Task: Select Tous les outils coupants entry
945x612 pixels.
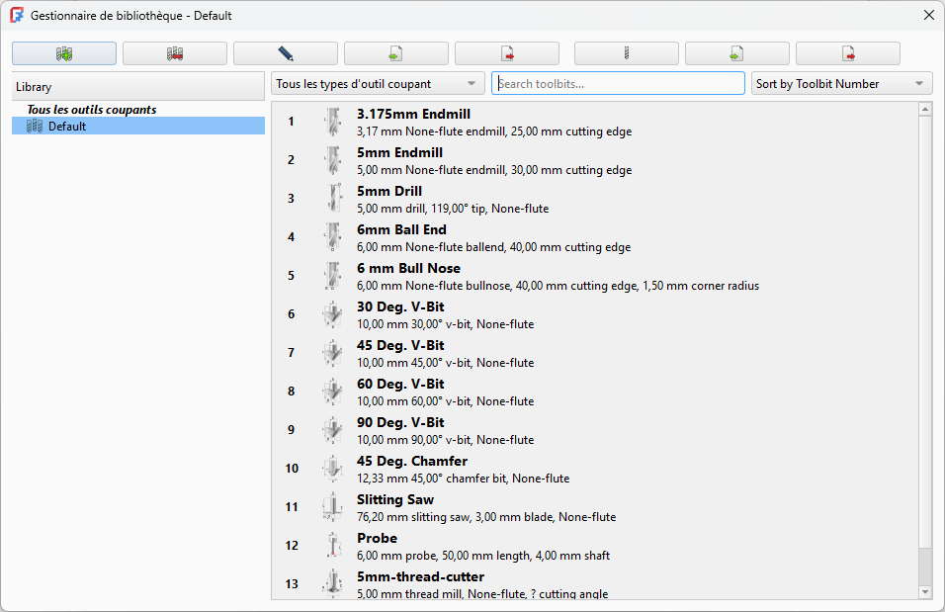Action: point(91,110)
